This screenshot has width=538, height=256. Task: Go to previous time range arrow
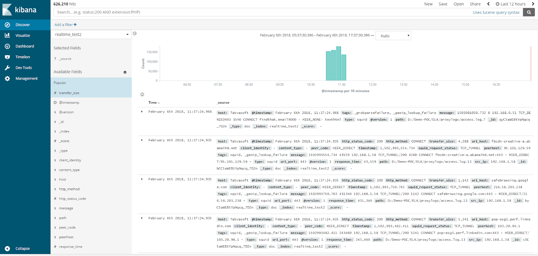(x=488, y=4)
